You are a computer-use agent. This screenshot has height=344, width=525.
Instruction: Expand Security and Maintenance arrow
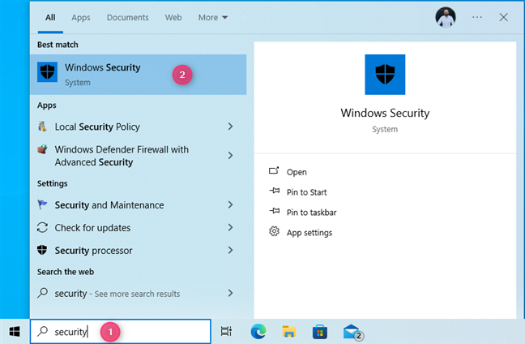pos(231,205)
